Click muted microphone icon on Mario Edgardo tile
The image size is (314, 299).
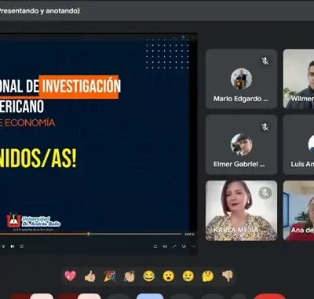[265, 61]
